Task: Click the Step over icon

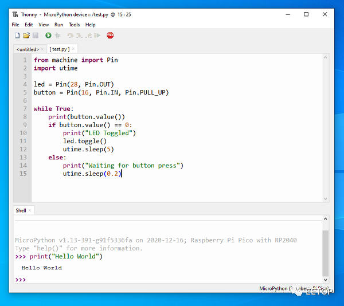Action: (x=70, y=36)
